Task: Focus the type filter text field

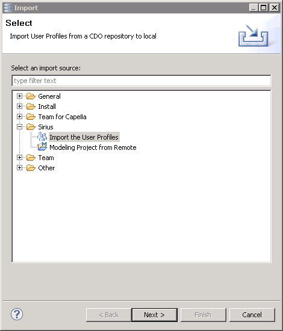Action: click(141, 81)
